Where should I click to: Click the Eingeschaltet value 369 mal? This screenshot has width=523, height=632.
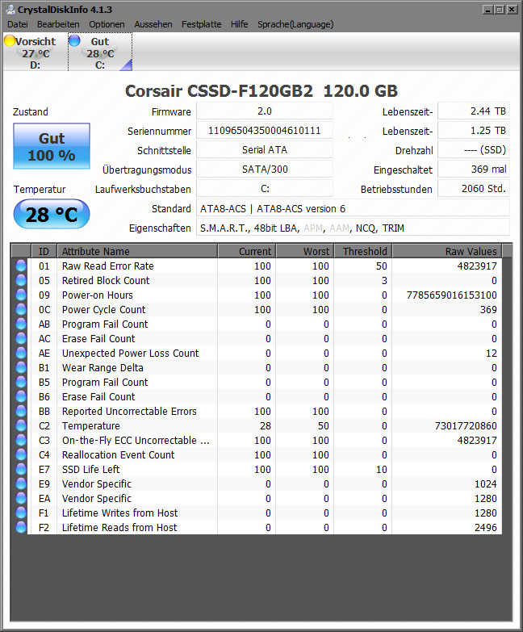[x=474, y=170]
